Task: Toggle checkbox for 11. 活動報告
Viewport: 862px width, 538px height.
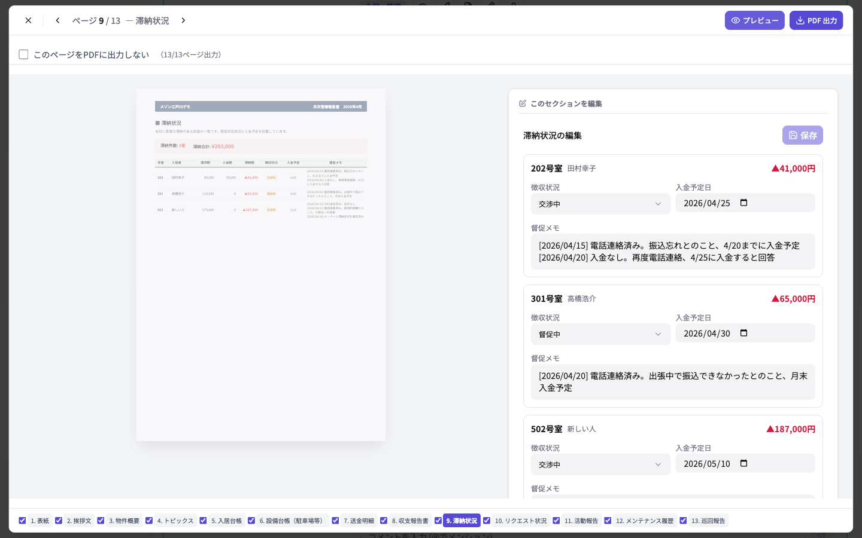Action: pyautogui.click(x=556, y=521)
